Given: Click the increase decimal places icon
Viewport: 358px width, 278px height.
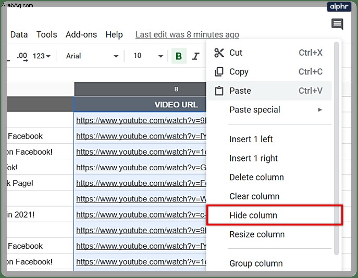Looking at the screenshot, I should (22, 56).
